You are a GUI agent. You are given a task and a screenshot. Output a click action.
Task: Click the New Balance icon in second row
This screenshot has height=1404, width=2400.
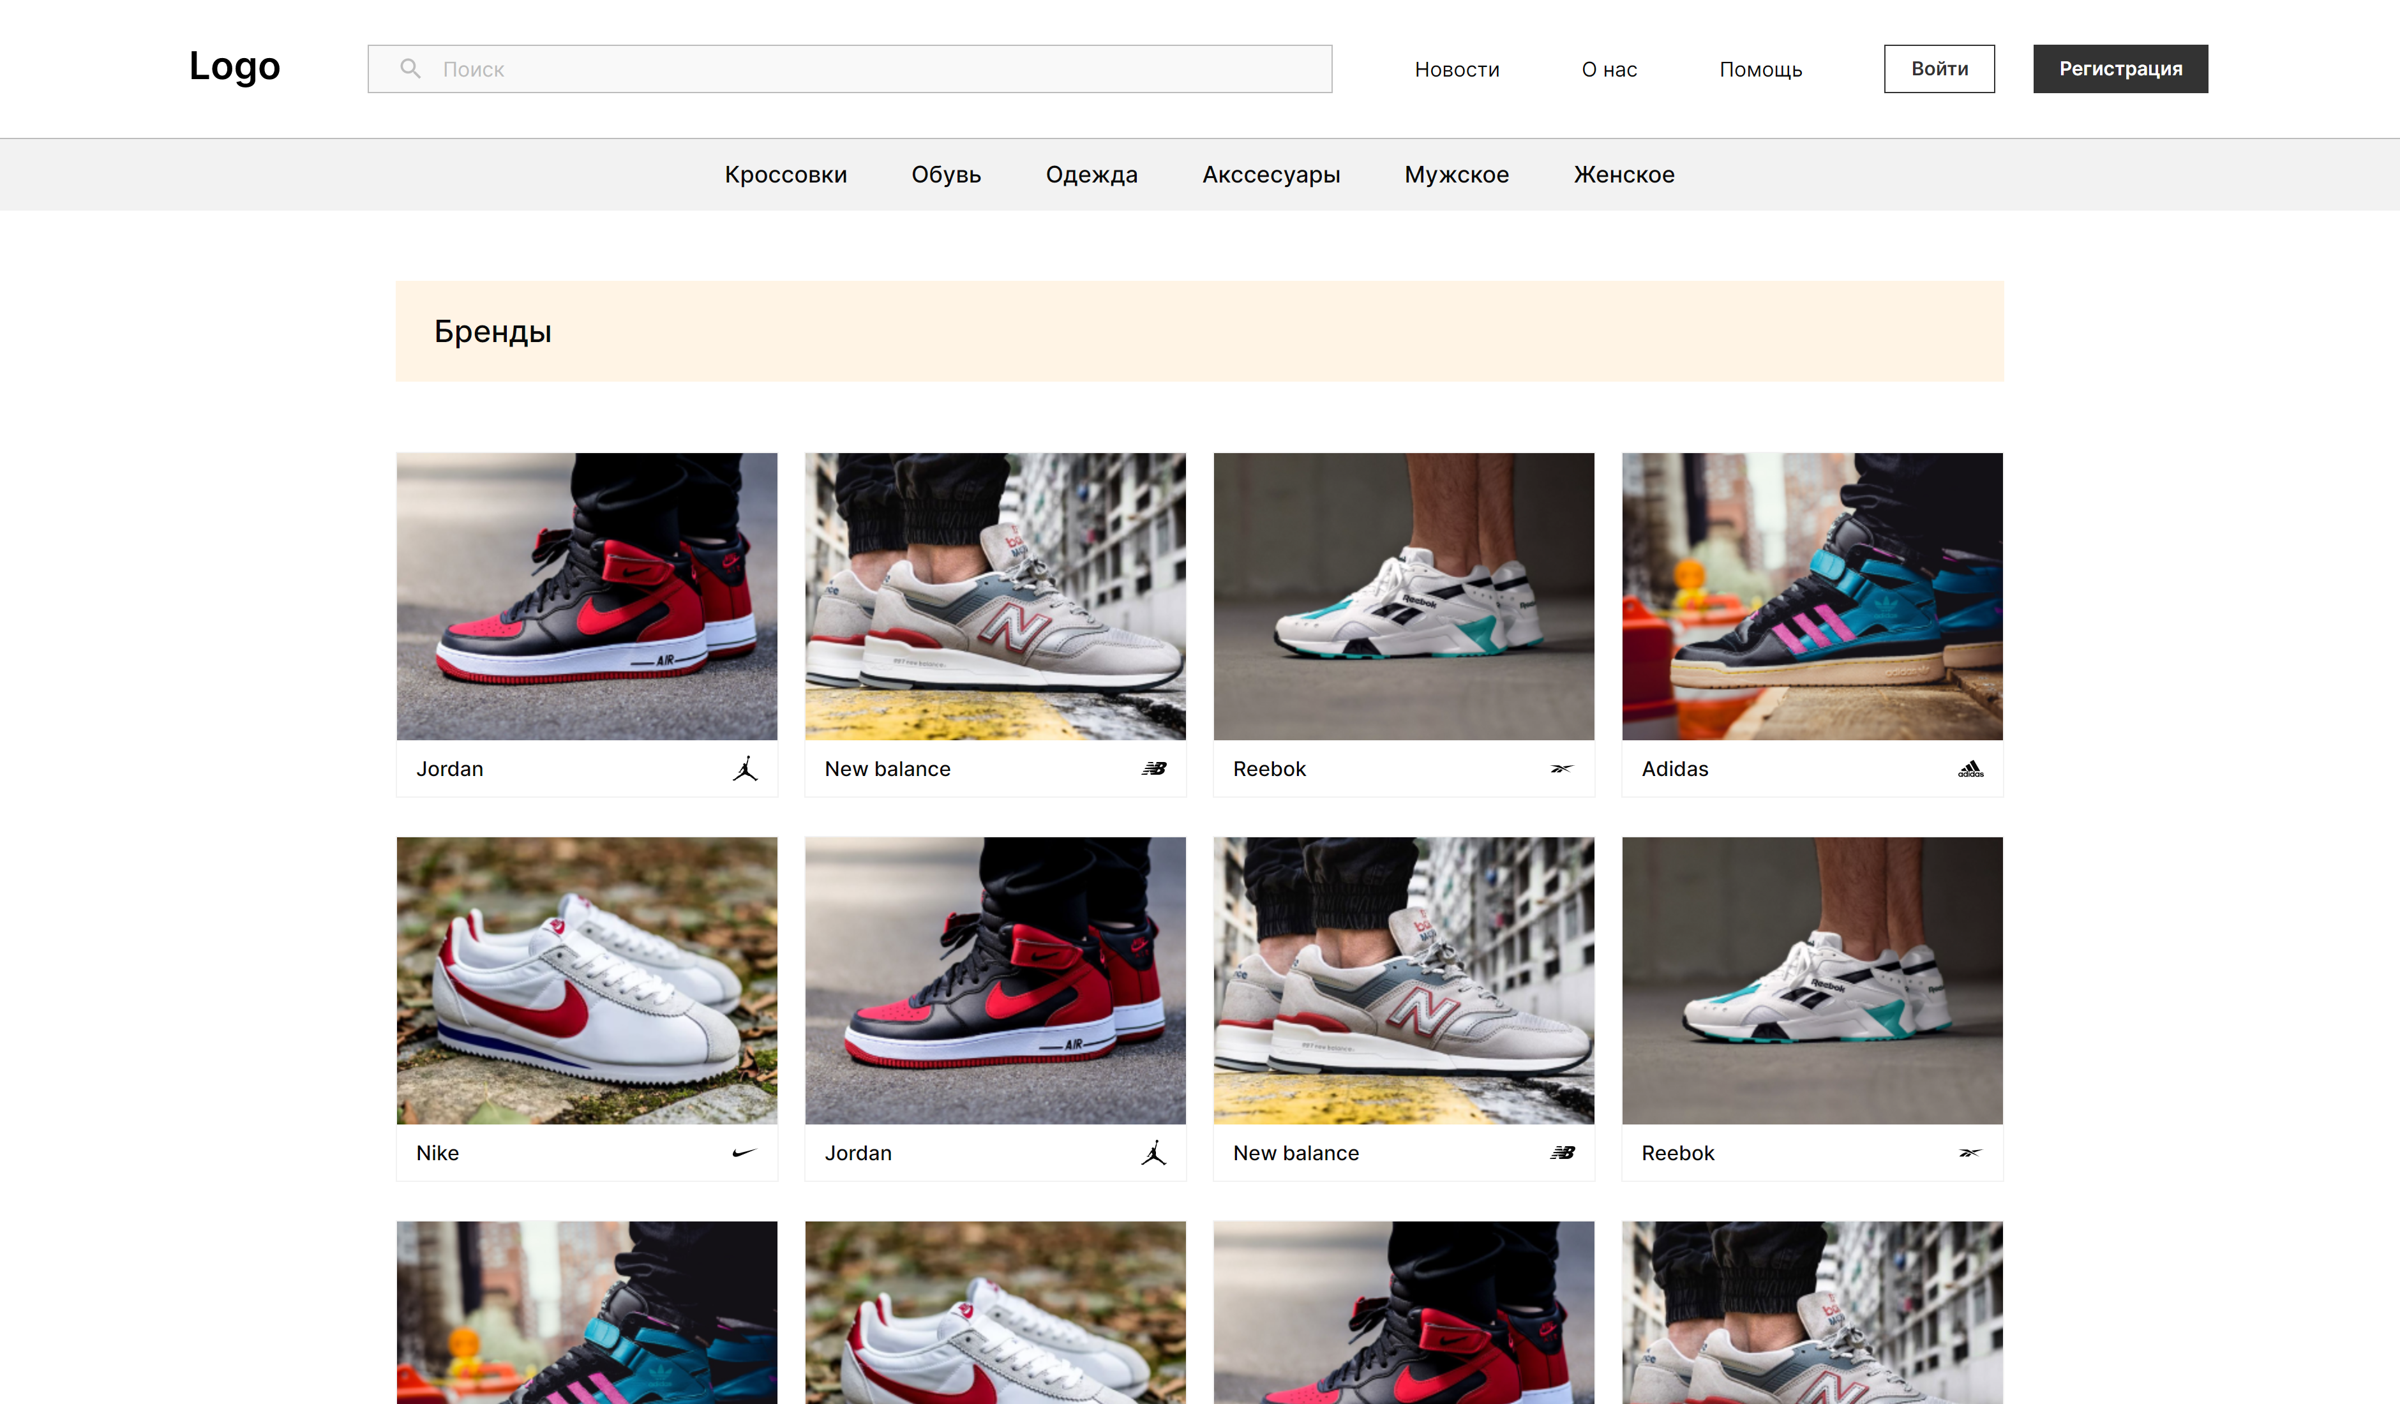point(1562,1153)
